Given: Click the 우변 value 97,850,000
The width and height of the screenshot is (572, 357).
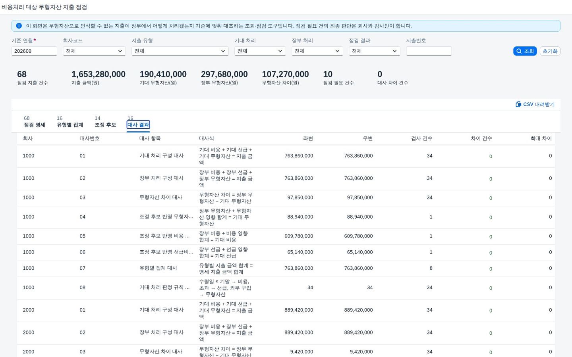Looking at the screenshot, I should tap(360, 198).
